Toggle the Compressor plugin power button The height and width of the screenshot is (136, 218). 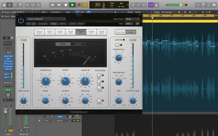[x=21, y=21]
